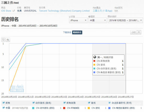Open the date range dropdown 2014年10月20日
144x112 pixels.
click(125, 20)
